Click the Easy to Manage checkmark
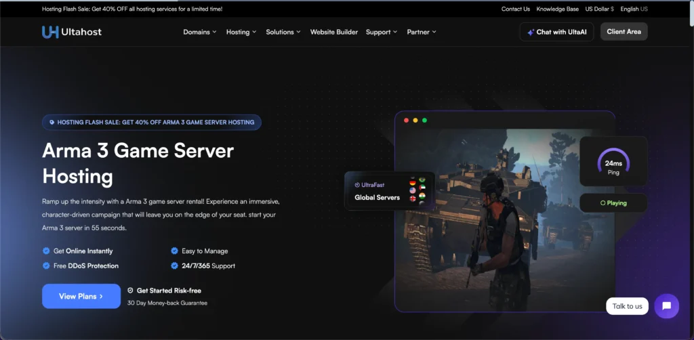 click(174, 251)
